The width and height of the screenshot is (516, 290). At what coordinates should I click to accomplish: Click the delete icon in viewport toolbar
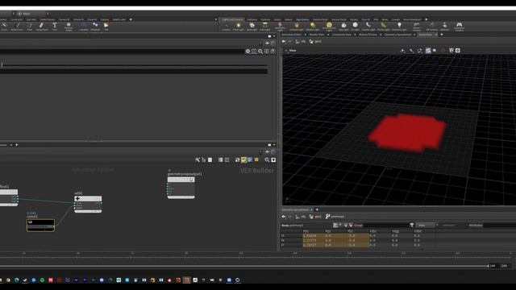tap(451, 50)
